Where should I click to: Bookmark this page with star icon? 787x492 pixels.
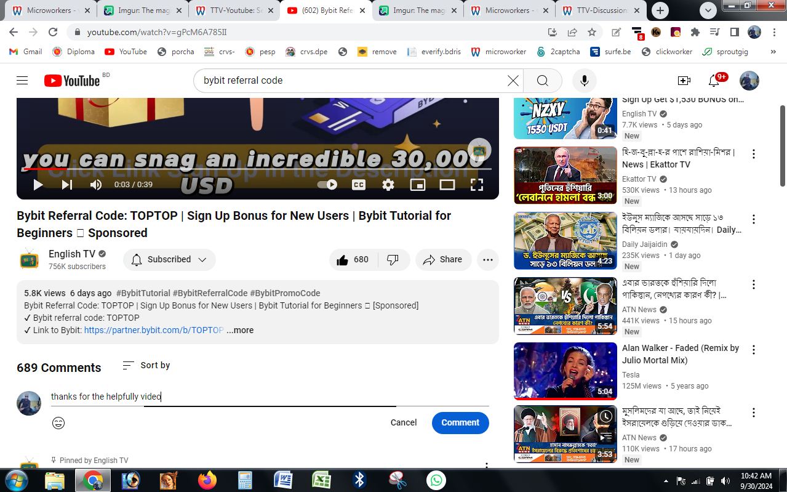tap(592, 32)
